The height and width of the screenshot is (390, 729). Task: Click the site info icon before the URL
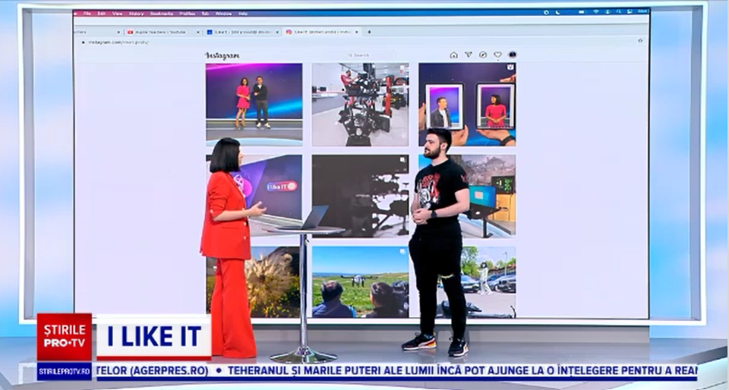[x=84, y=42]
